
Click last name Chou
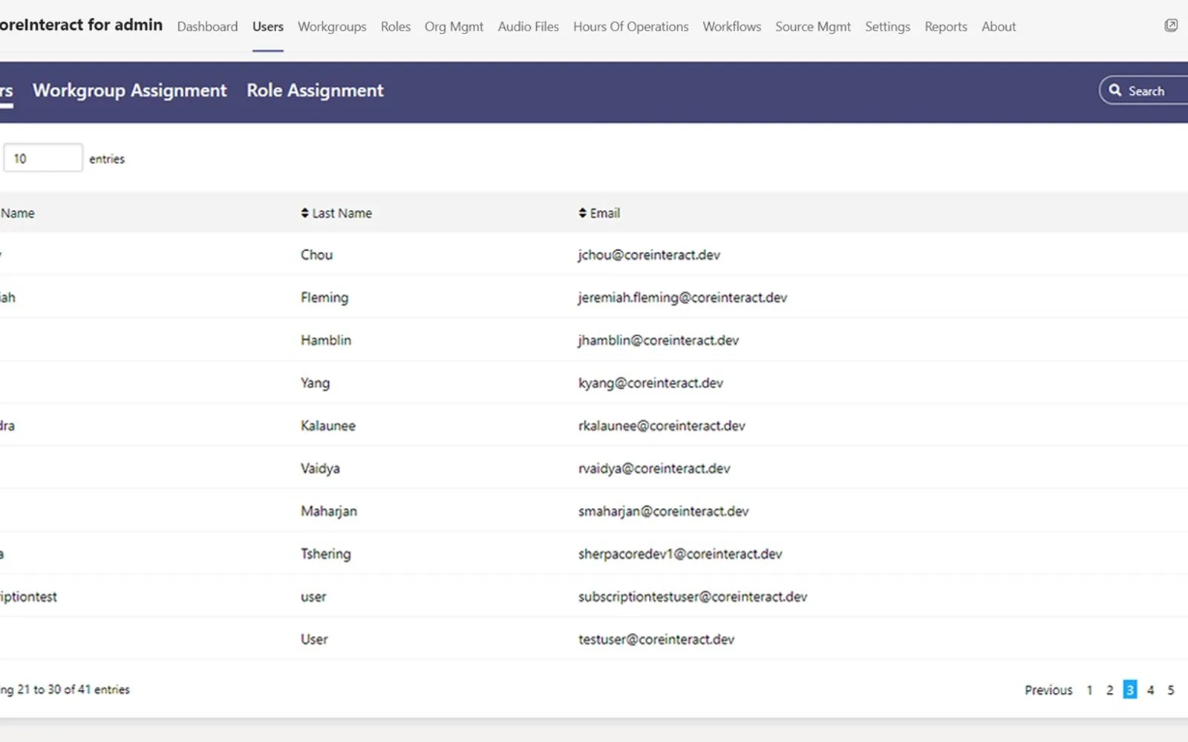316,255
